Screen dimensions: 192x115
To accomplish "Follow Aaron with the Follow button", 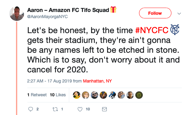I will click(x=155, y=13).
